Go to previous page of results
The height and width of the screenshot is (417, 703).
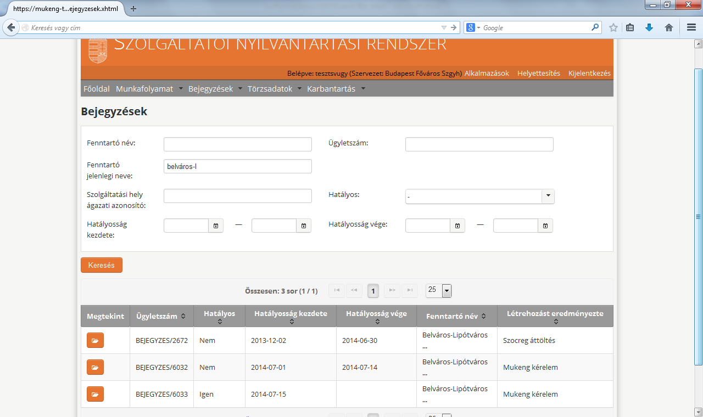(x=354, y=290)
